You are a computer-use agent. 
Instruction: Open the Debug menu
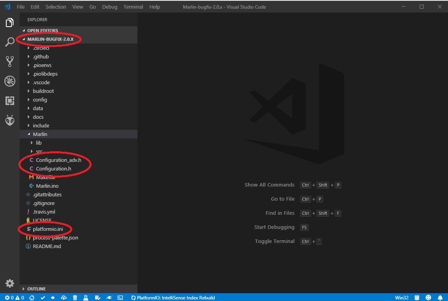click(110, 7)
